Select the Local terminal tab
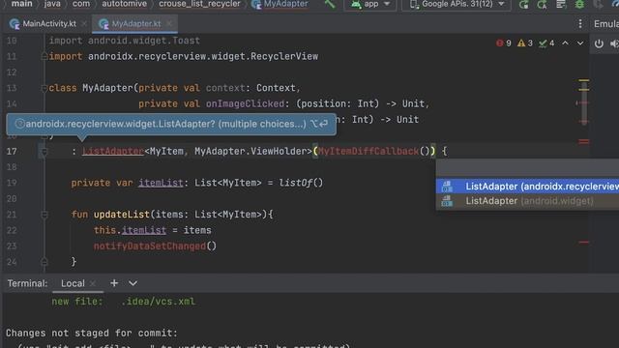 point(73,283)
